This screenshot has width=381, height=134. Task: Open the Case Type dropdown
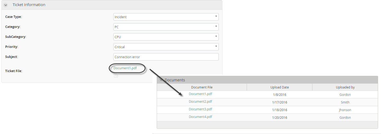tap(166, 17)
